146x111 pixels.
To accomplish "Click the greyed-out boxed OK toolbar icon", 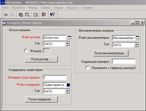I will tap(12, 15).
